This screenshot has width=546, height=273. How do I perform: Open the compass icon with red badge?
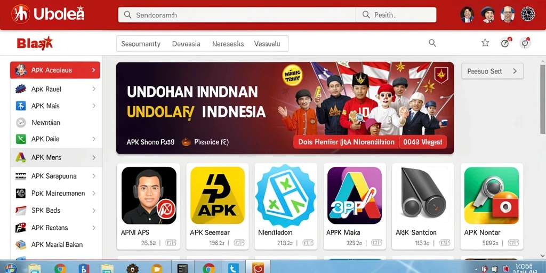[x=505, y=43]
